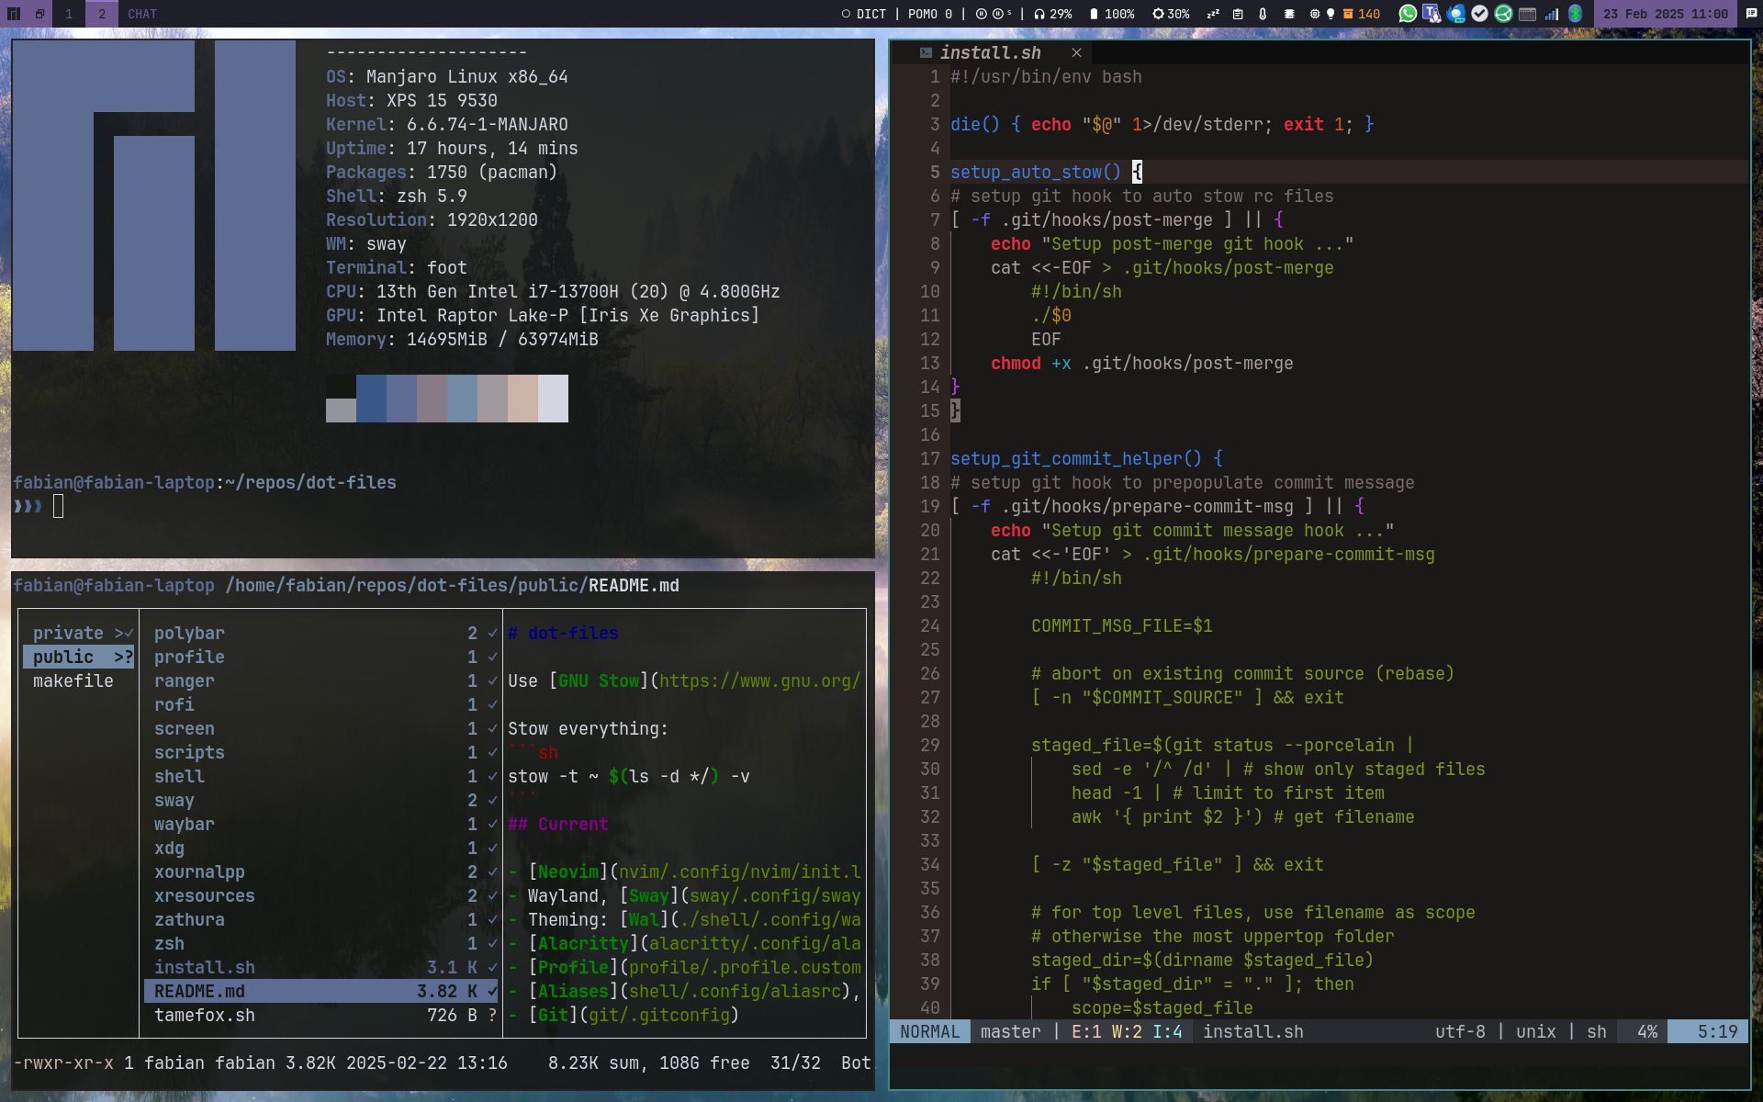Select the sway folder in ranger
The image size is (1763, 1102).
pyautogui.click(x=321, y=800)
